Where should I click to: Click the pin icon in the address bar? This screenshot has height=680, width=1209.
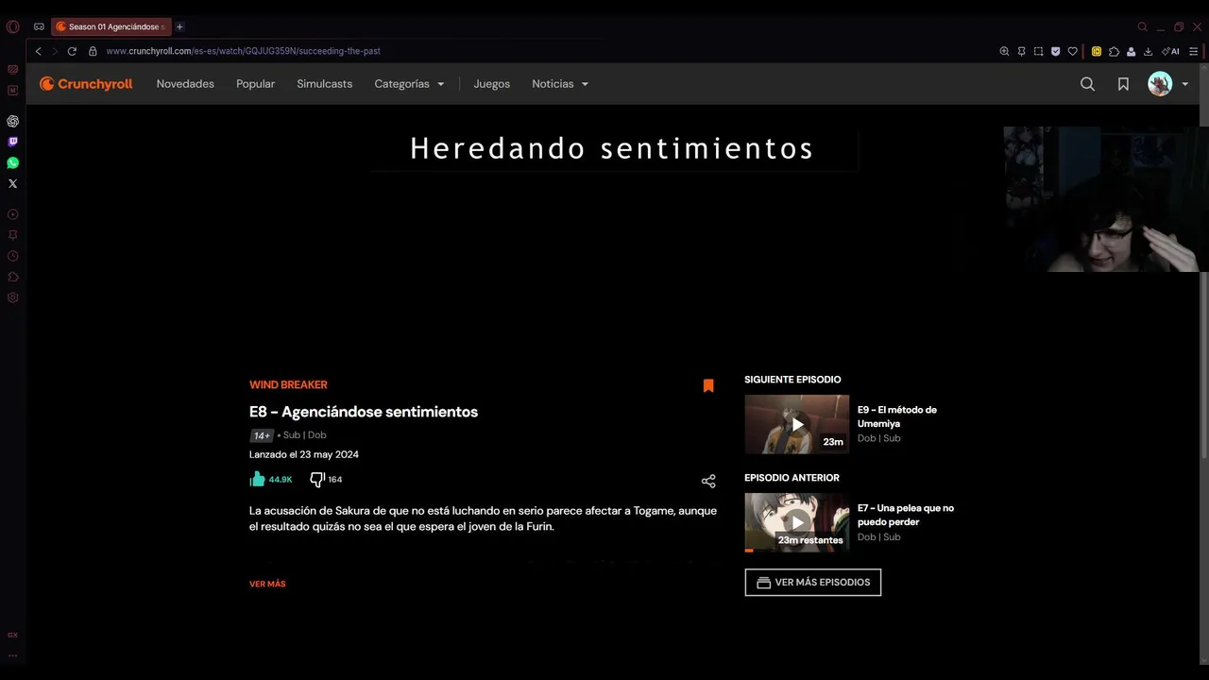click(1021, 51)
